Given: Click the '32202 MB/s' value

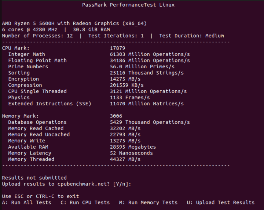Looking at the screenshot, I should [x=125, y=128].
